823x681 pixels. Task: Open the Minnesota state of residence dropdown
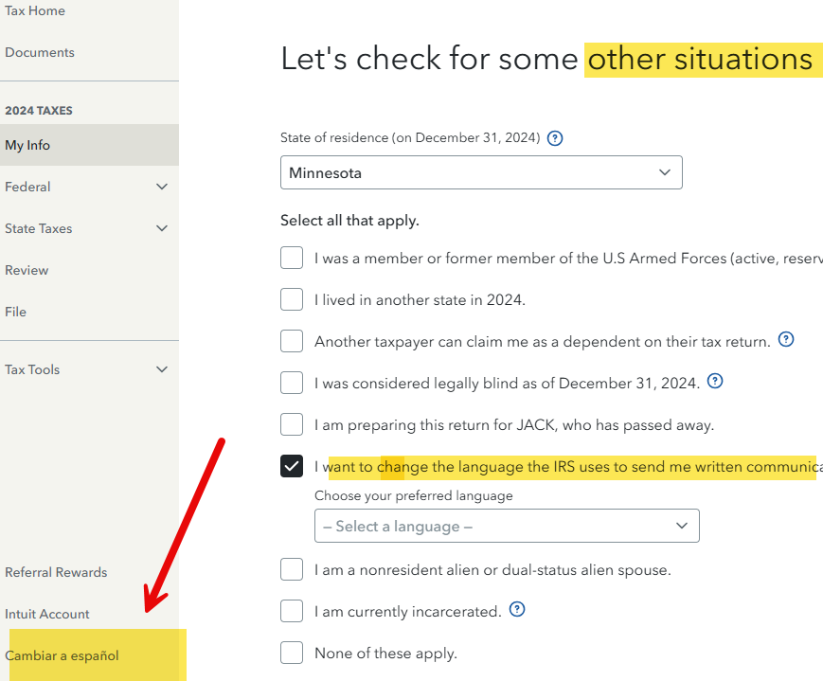click(481, 173)
